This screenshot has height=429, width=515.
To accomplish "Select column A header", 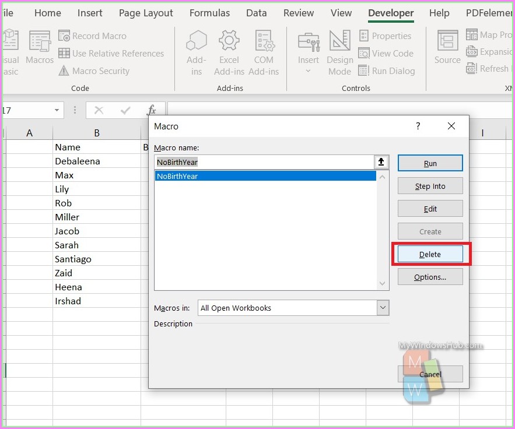I will [29, 133].
